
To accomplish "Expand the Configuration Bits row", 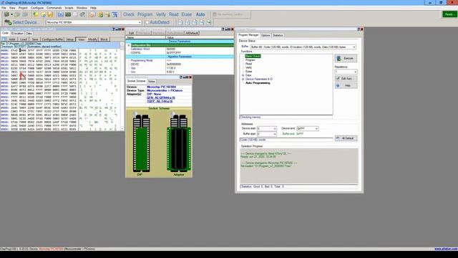I will (x=129, y=45).
